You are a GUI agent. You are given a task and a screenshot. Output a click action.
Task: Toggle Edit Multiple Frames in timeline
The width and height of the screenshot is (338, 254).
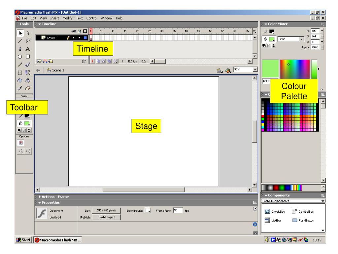[109, 61]
